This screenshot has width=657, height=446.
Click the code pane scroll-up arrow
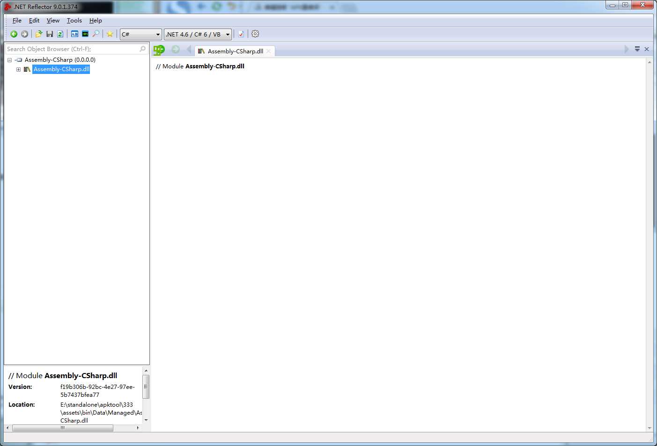[649, 62]
